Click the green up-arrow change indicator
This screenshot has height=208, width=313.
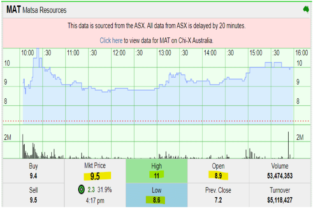82,190
